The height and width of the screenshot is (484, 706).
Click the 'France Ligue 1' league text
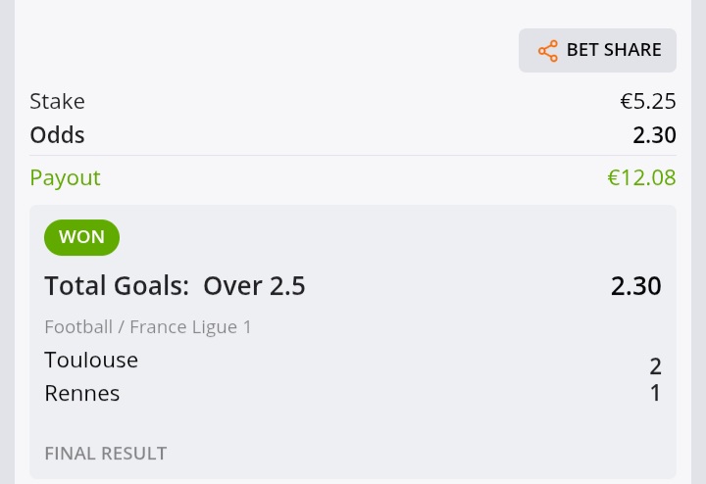[191, 327]
